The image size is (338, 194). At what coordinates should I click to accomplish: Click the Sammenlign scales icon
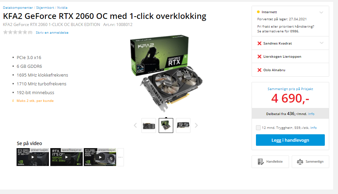pyautogui.click(x=300, y=162)
